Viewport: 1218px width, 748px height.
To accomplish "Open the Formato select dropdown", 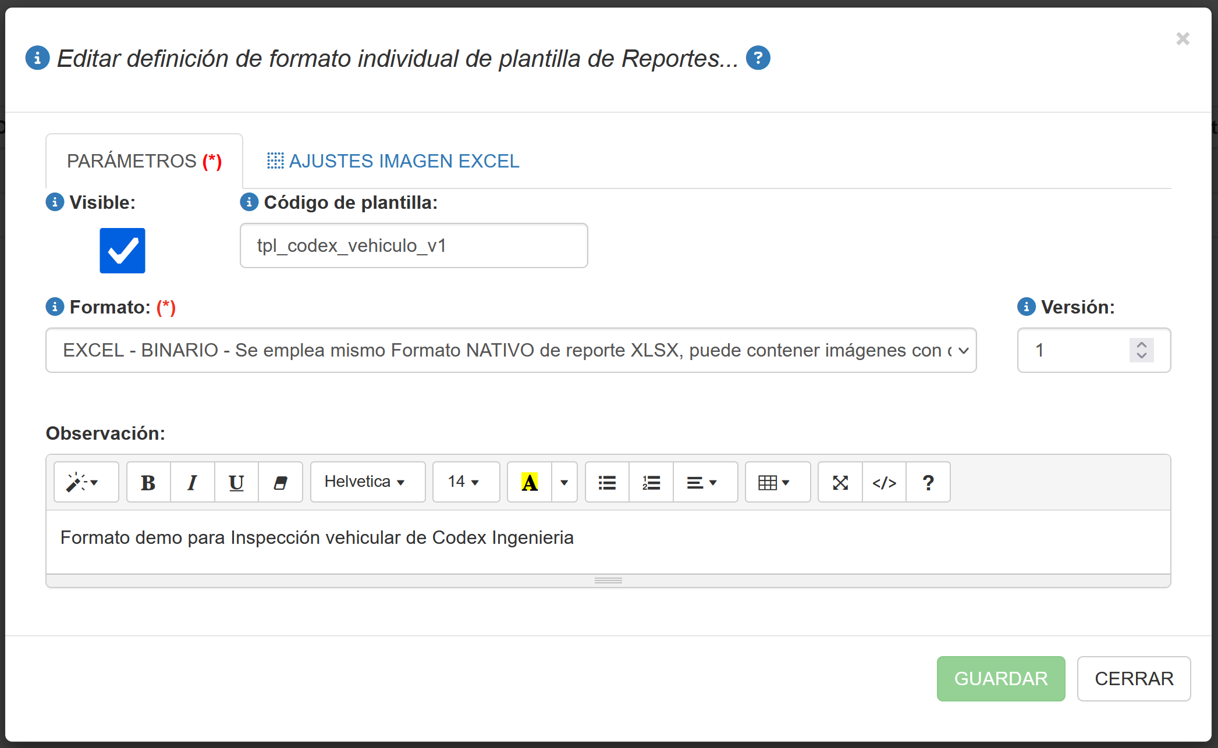I will tap(510, 350).
